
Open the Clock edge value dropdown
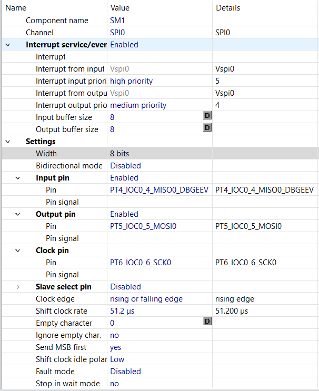(146, 299)
